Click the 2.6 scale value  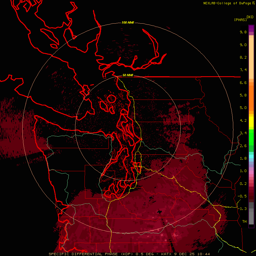pos(243,146)
